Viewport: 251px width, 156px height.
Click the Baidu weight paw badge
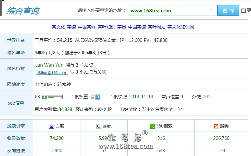click(95, 97)
